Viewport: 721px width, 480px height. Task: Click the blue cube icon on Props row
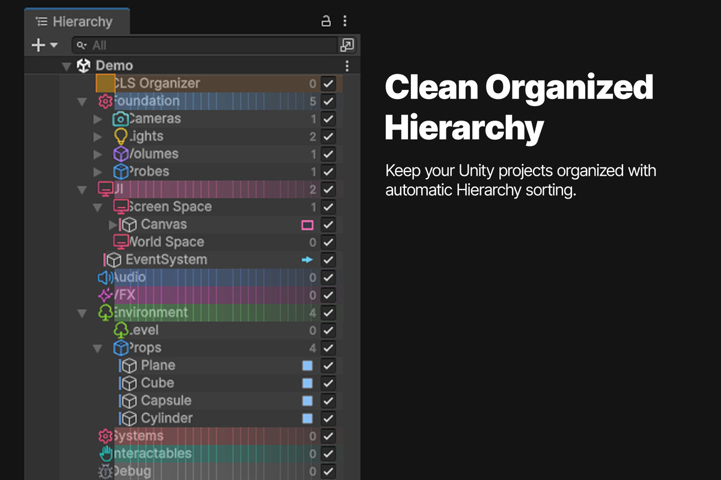pos(121,348)
